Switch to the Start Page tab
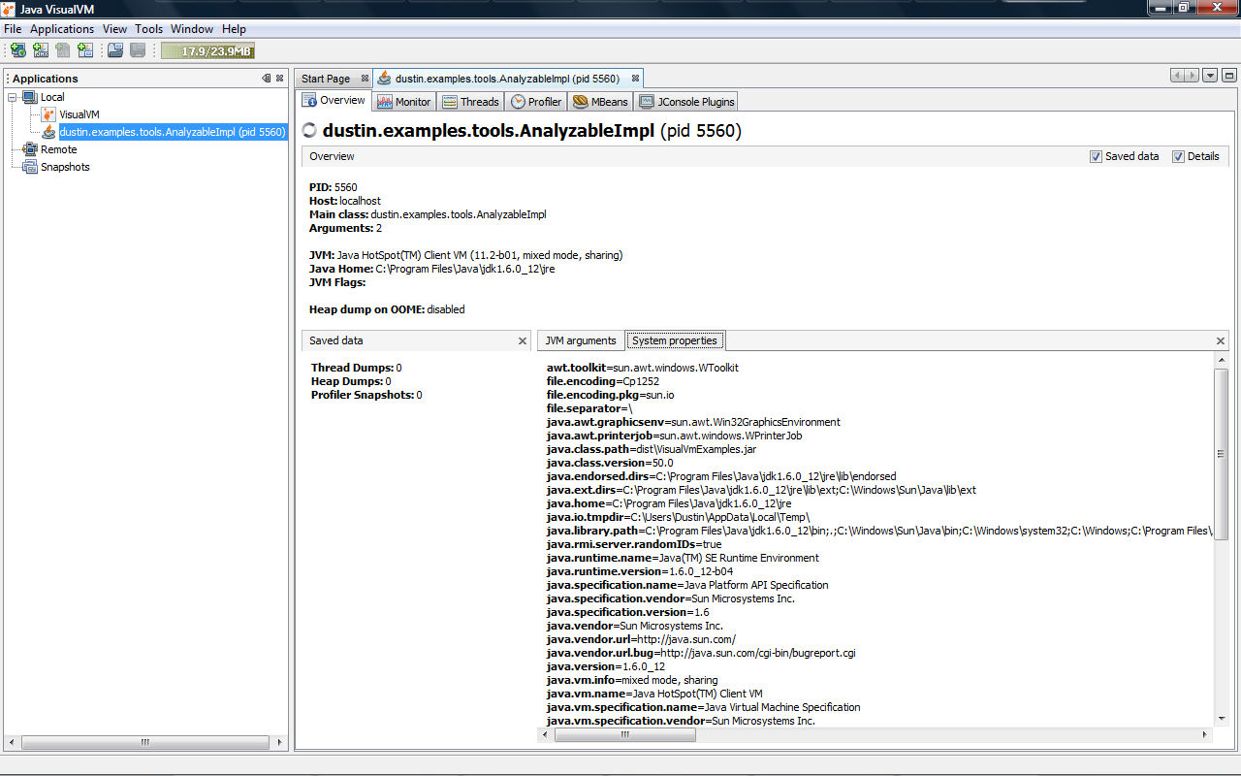Image resolution: width=1241 pixels, height=776 pixels. [326, 79]
